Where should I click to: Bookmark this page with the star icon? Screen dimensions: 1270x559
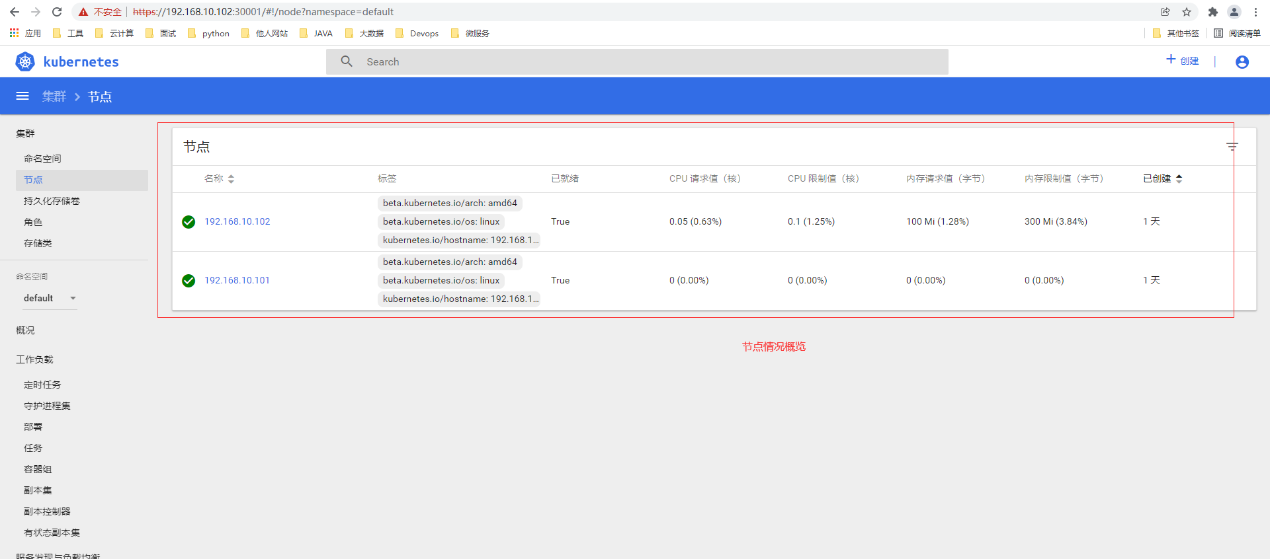(x=1187, y=12)
